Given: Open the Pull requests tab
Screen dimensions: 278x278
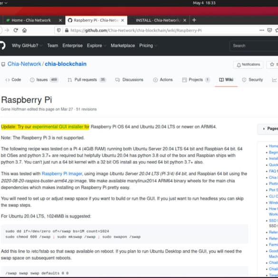Looking at the screenshot, I should coord(86,80).
